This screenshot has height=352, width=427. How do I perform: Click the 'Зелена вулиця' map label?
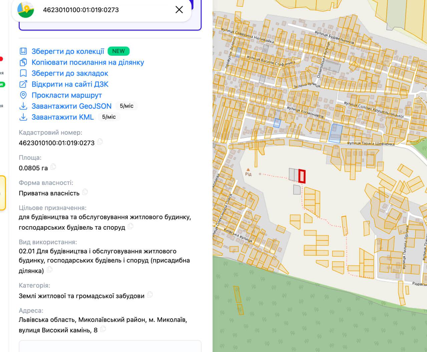(x=307, y=85)
